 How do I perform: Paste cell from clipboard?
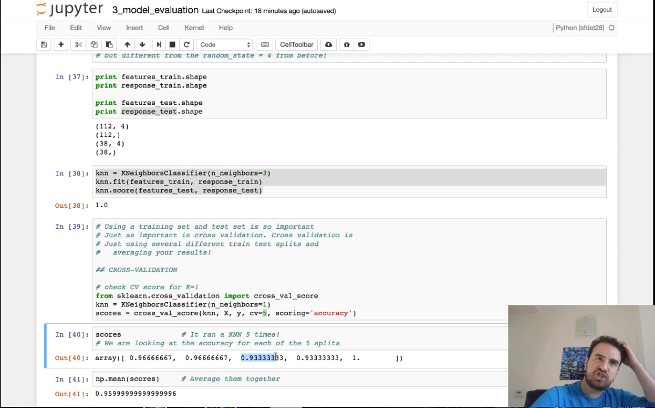point(108,45)
